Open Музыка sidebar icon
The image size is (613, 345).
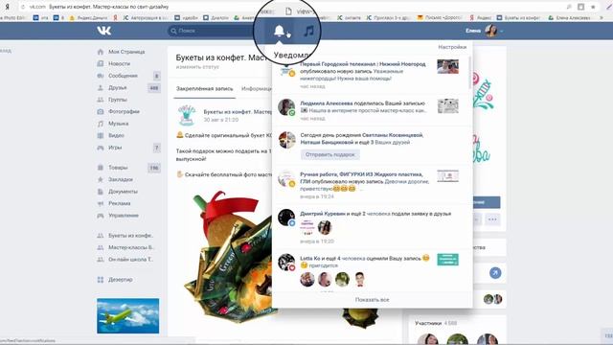point(101,124)
